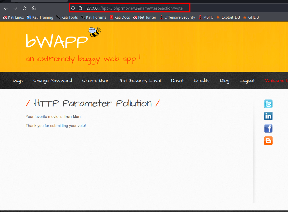Click the shield icon in address bar
The image size is (288, 212).
[73, 8]
